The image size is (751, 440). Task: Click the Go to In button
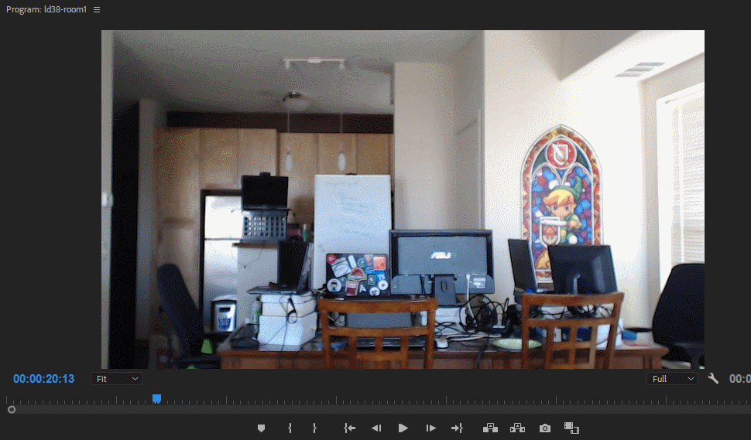[x=350, y=428]
